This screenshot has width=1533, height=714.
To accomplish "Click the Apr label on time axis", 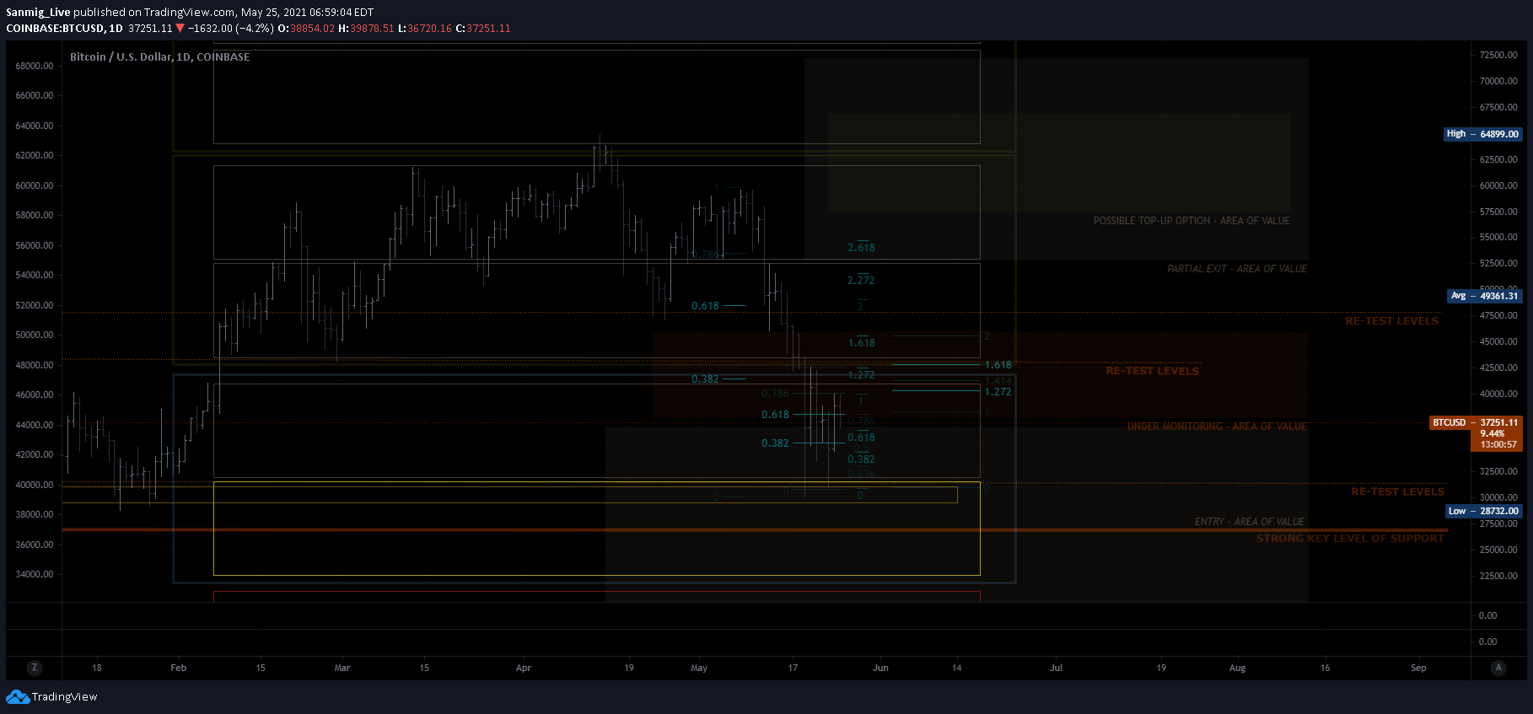I will 524,668.
